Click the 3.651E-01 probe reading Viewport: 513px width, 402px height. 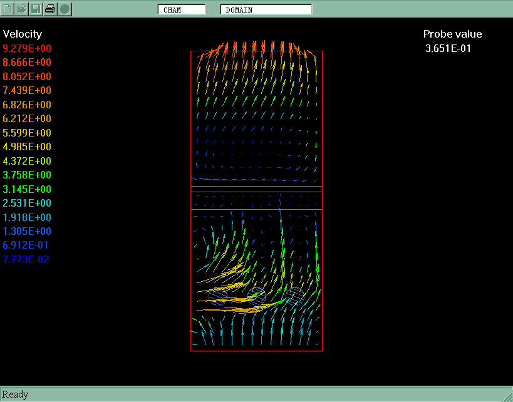[x=448, y=48]
